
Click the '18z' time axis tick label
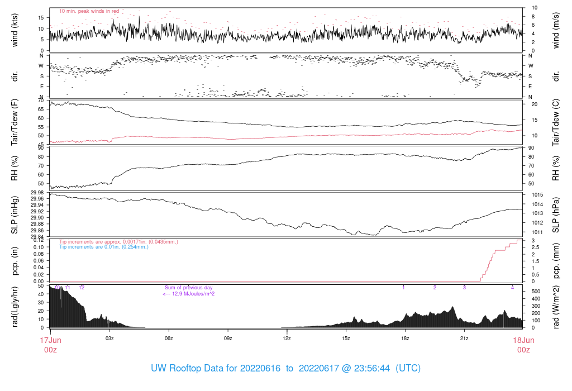[405, 338]
